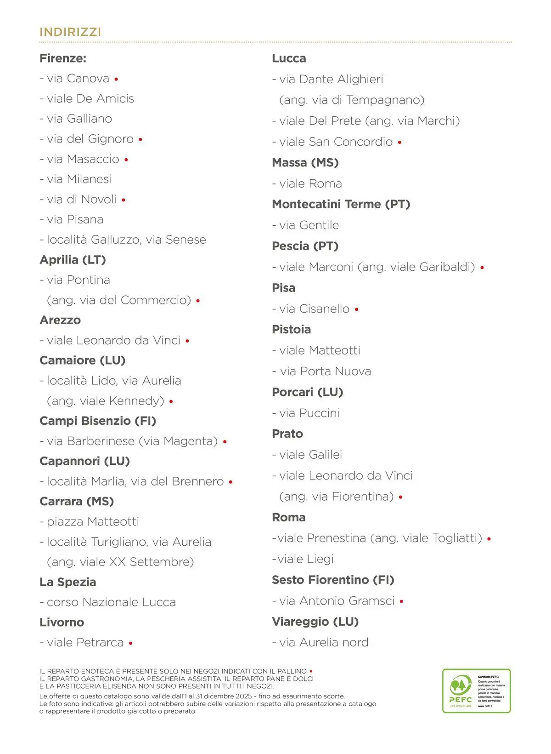551x754 pixels.
Task: Click the Sesto Fiorentino (FI) heading
Action: pos(333,580)
